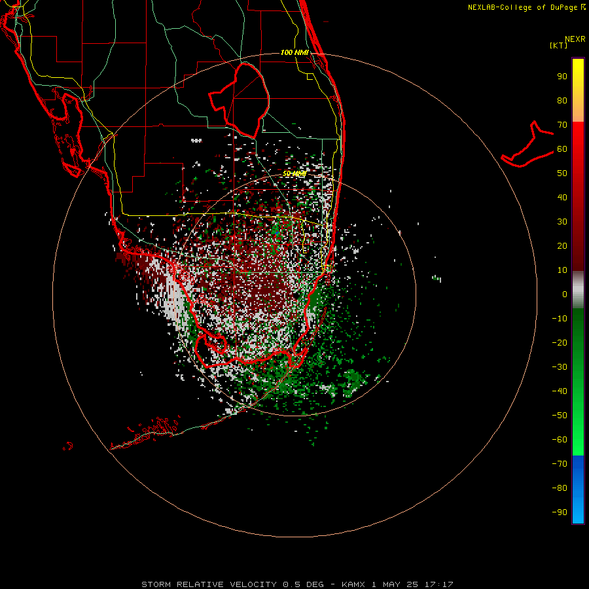This screenshot has height=589, width=589.
Task: Select the -90 value on velocity scale
Action: click(x=560, y=512)
